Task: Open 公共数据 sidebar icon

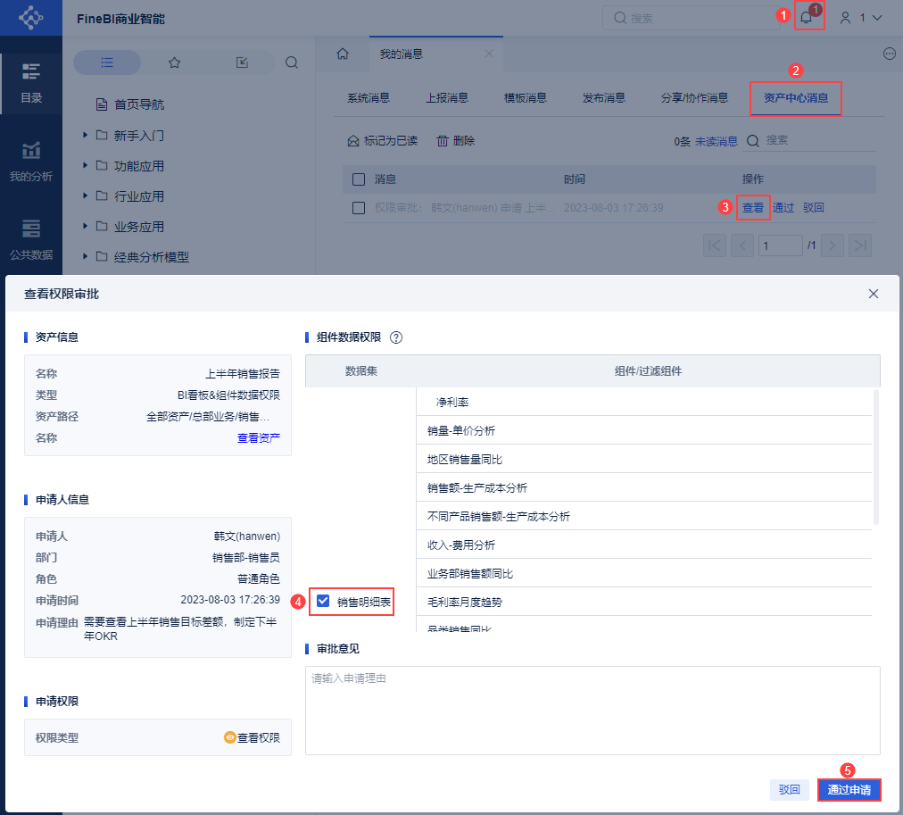Action: [31, 239]
